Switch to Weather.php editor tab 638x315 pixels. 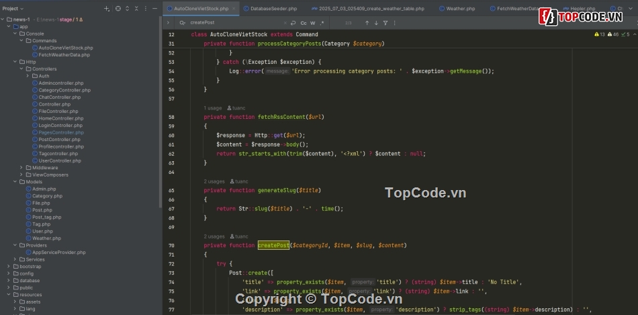pyautogui.click(x=457, y=9)
